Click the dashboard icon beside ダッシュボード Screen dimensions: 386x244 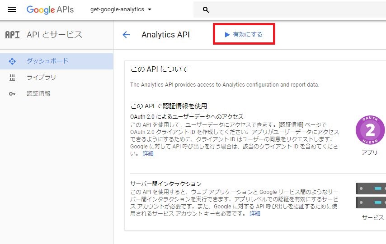[x=12, y=61]
